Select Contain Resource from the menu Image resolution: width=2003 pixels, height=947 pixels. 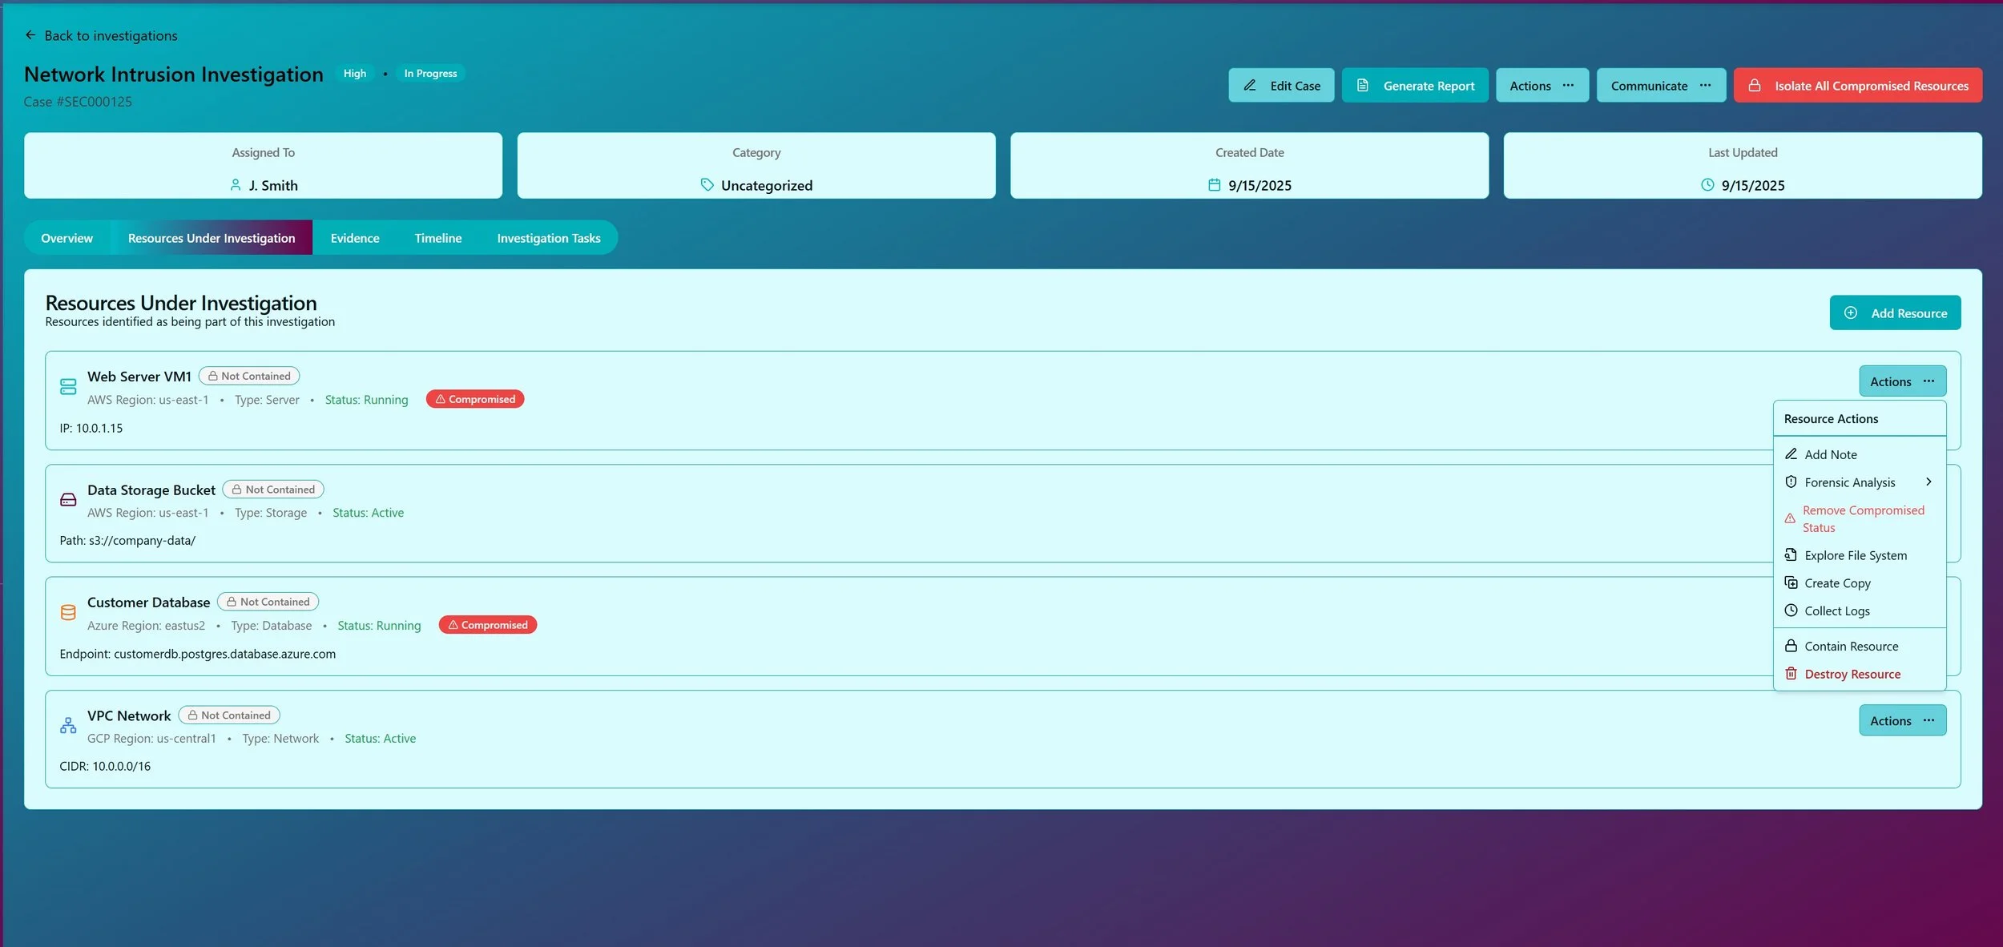pos(1851,647)
